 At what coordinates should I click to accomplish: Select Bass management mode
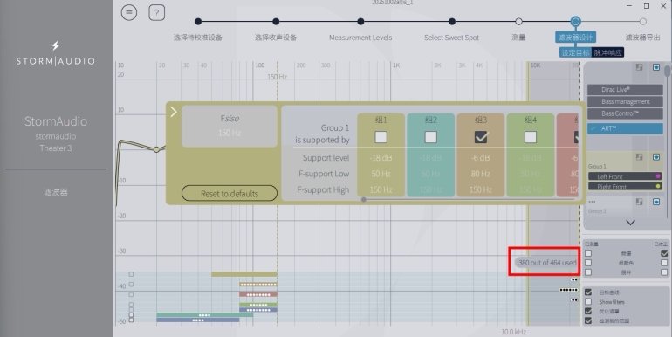pyautogui.click(x=625, y=101)
